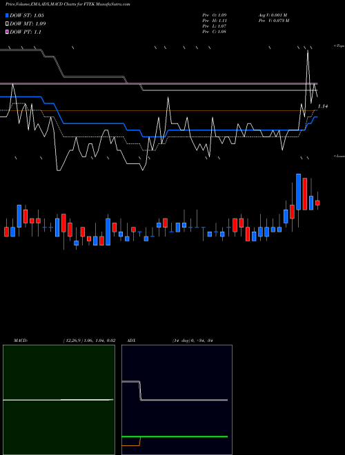345x455 pixels.
Task: Open the green MACD indicator chart panel
Action: click(59, 400)
